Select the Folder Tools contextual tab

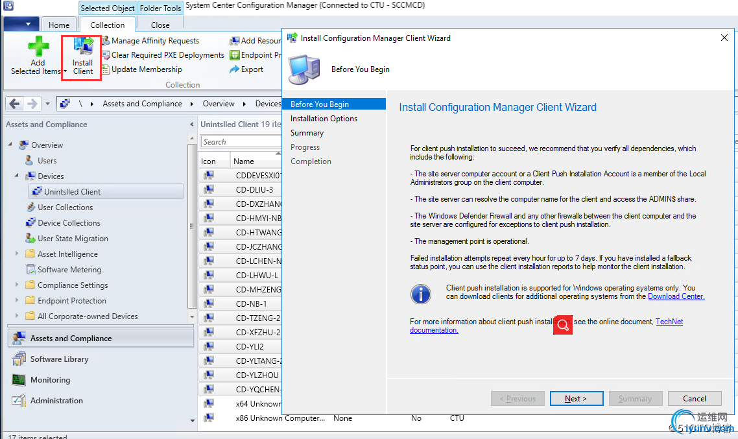pos(160,8)
